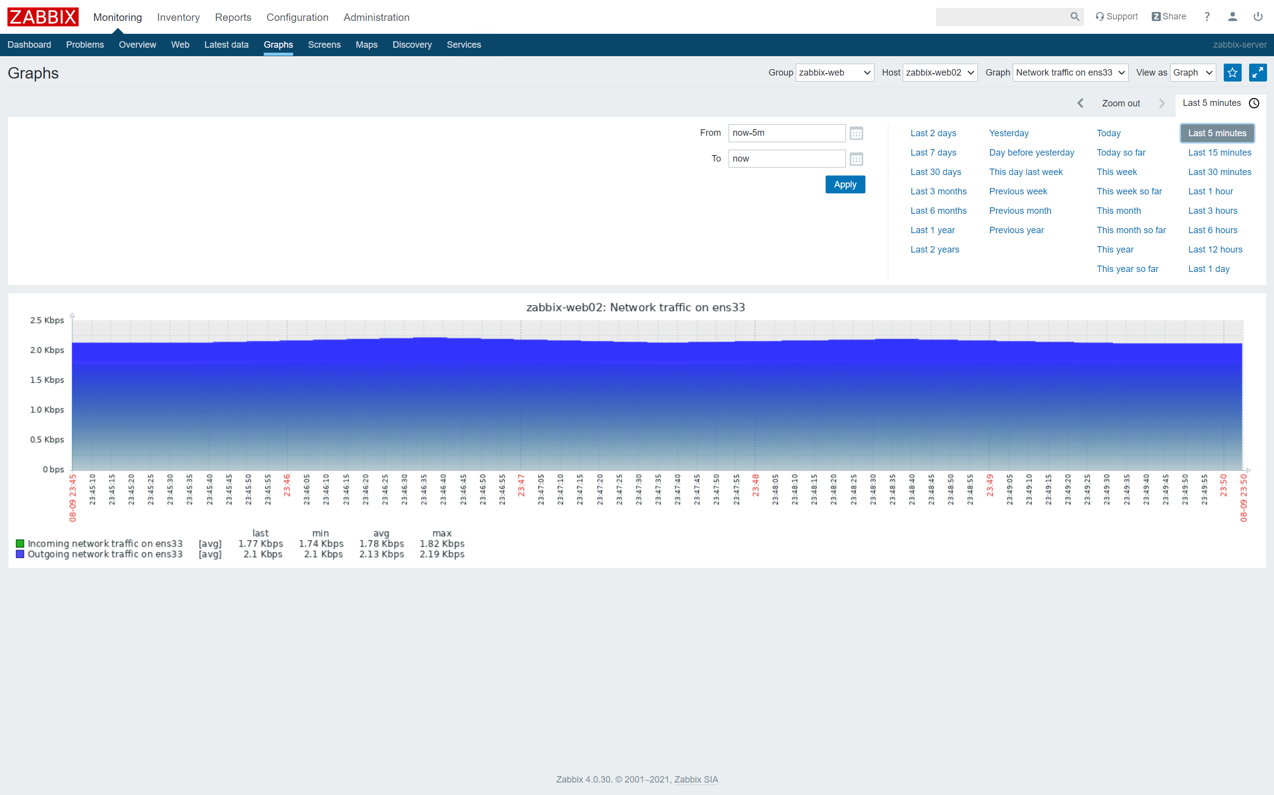
Task: Expand the View as dropdown
Action: click(x=1192, y=73)
